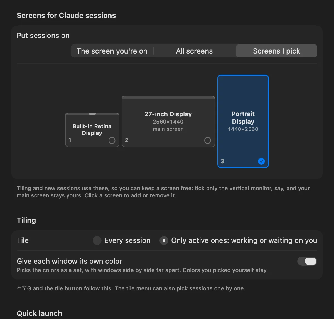This screenshot has width=334, height=319.
Task: Select the Every session radio button
Action: click(97, 240)
